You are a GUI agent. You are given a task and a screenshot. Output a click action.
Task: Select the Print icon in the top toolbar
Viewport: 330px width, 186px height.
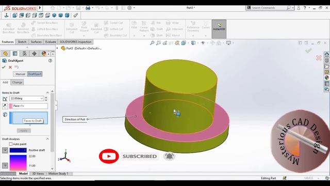(x=88, y=8)
